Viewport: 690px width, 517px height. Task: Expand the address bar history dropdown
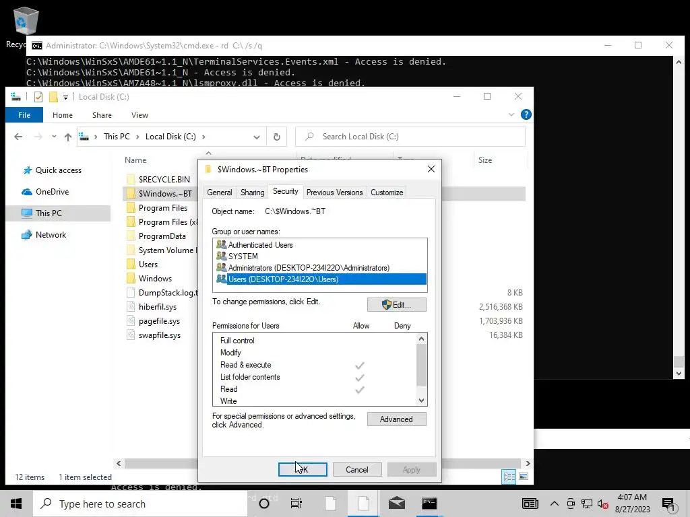pos(257,137)
